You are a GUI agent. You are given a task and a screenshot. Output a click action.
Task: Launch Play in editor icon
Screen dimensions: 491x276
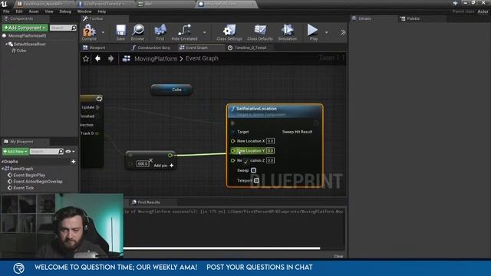(x=313, y=32)
